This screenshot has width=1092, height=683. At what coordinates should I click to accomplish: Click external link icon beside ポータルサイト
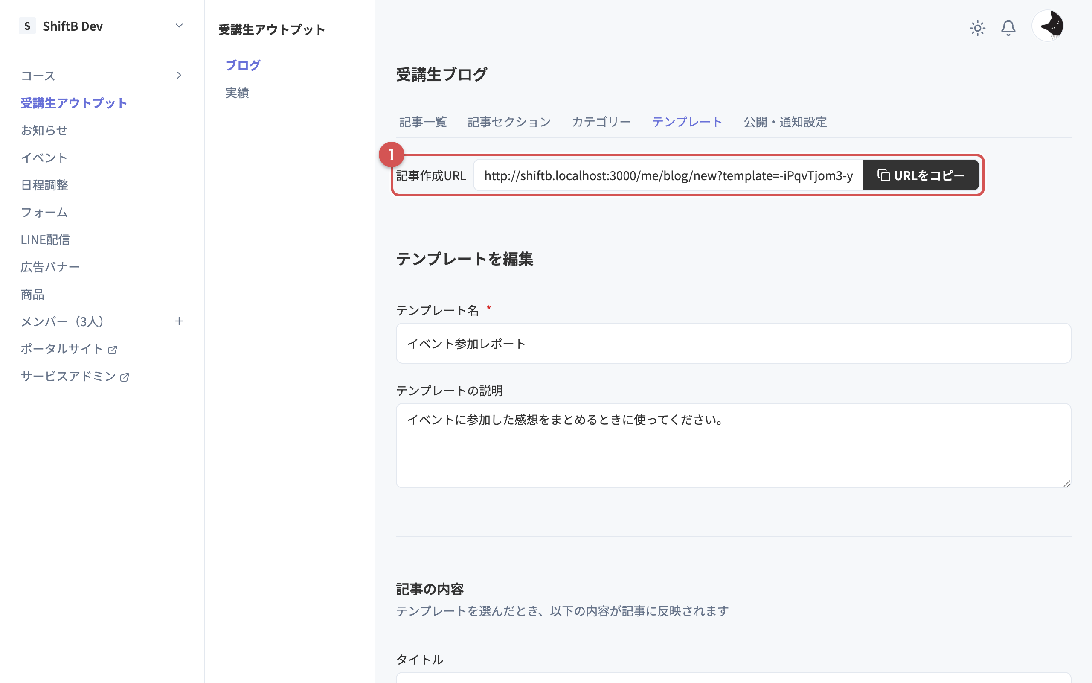113,350
